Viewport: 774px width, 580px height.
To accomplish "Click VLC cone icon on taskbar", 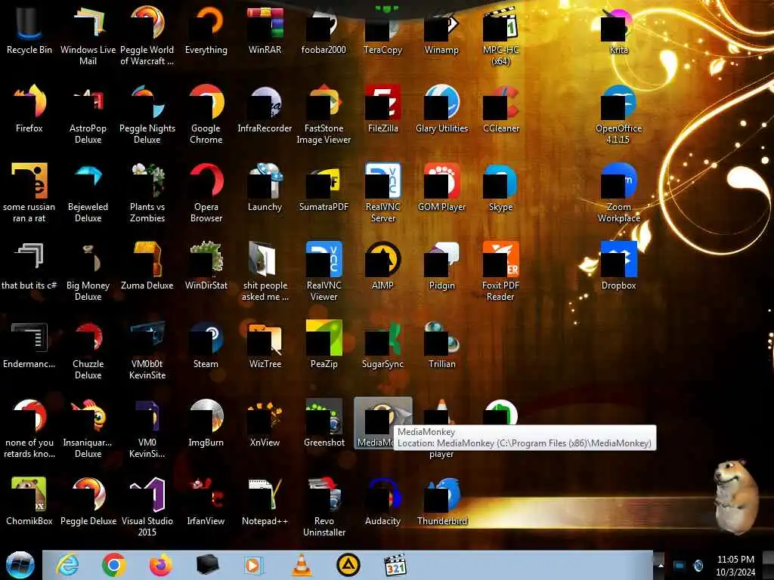I will pos(302,565).
